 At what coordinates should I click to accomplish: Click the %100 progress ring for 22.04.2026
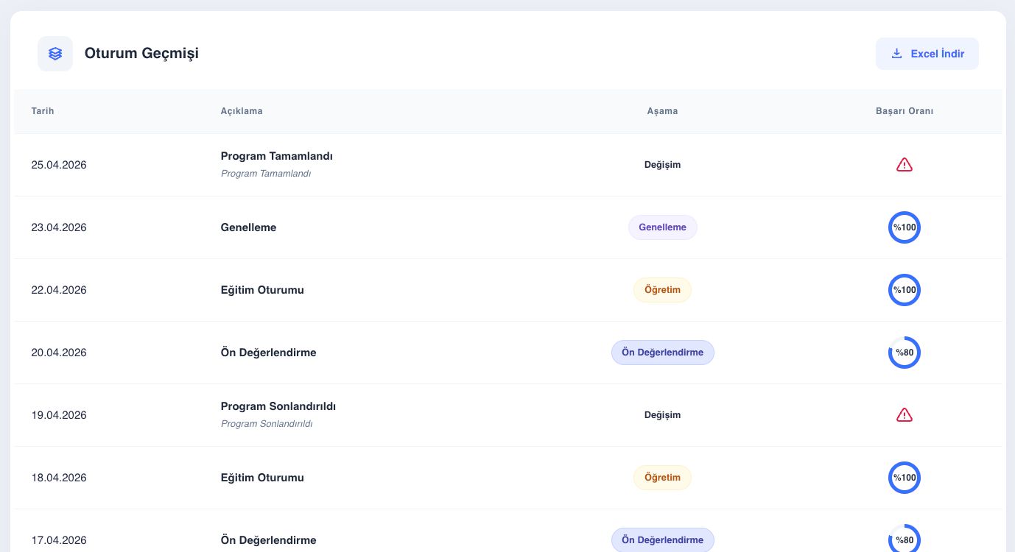coord(904,290)
